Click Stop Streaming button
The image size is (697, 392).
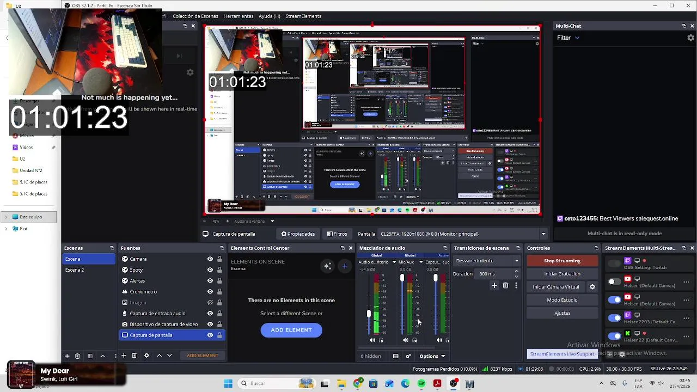pyautogui.click(x=563, y=261)
